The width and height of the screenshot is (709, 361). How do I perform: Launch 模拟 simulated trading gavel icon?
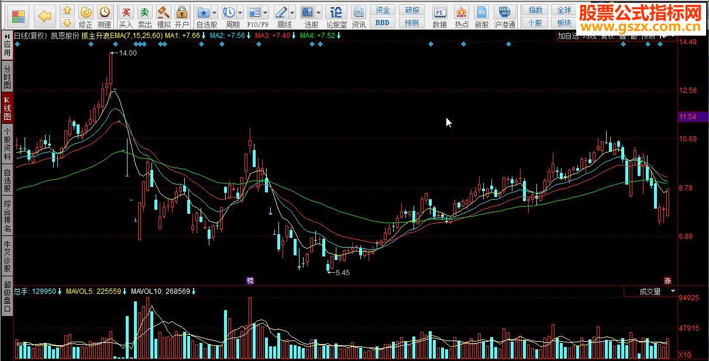164,11
